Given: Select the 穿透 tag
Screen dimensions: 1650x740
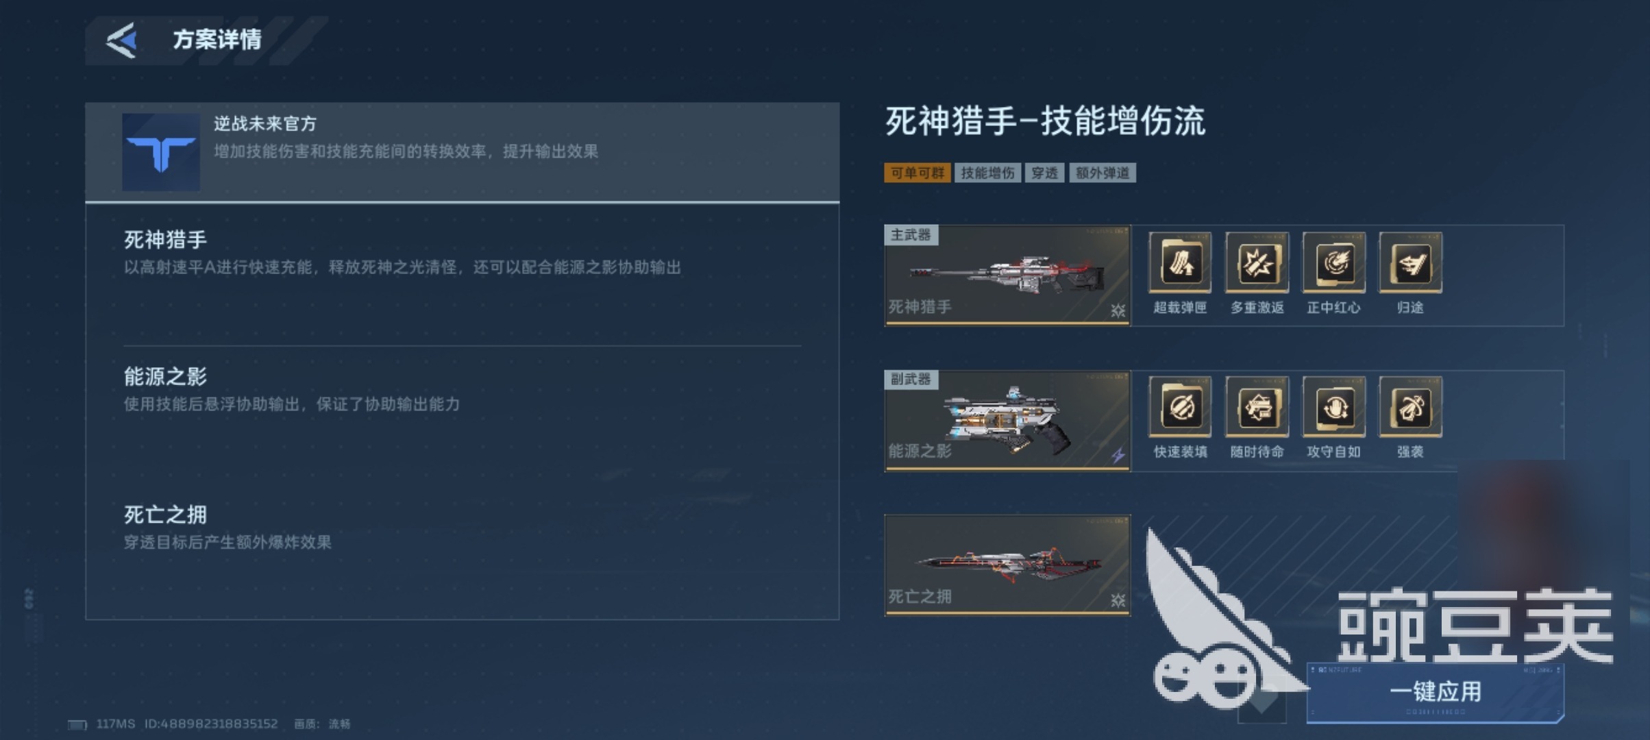Looking at the screenshot, I should pos(1044,173).
